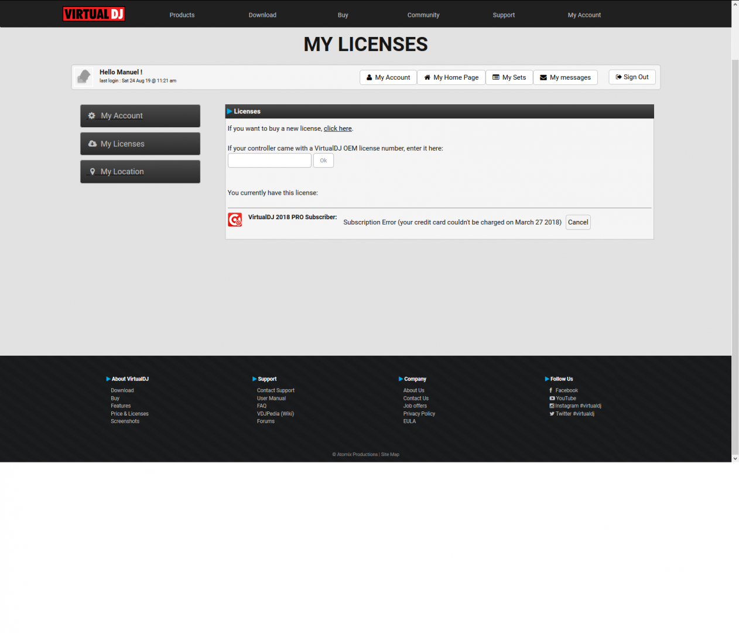Follow the 'click here' buy license link
The image size is (739, 633).
click(338, 128)
